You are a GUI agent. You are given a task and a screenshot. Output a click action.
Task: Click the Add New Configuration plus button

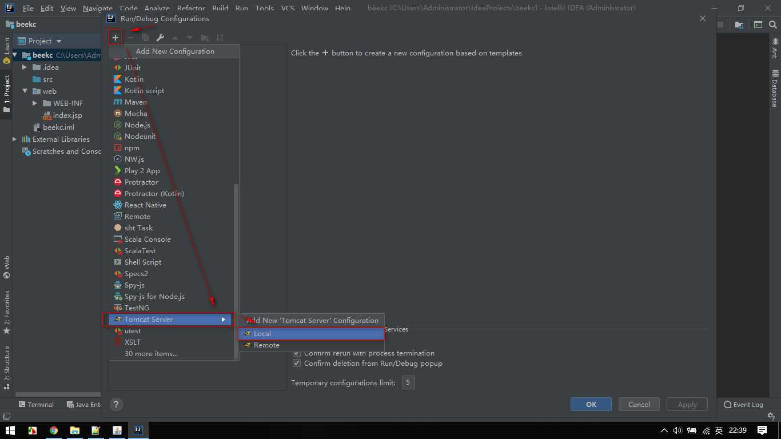(x=115, y=38)
